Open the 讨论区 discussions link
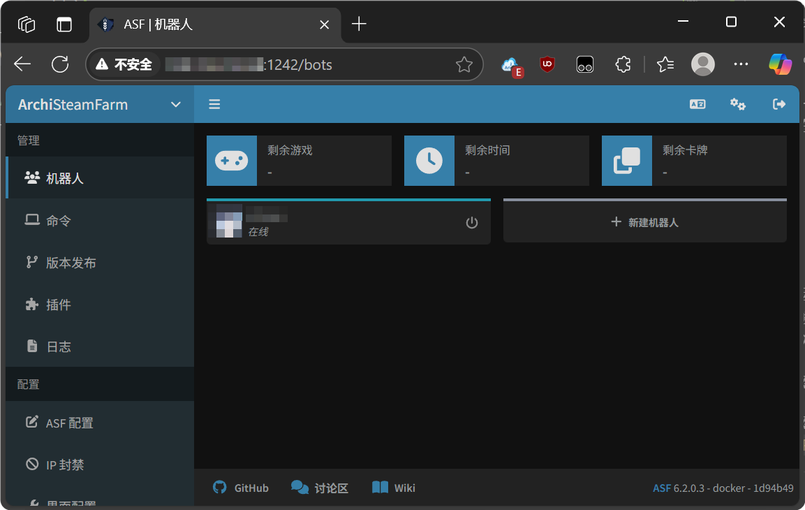 pos(320,488)
